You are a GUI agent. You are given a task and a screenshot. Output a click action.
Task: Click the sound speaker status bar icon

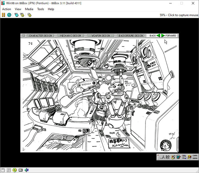click(26, 170)
